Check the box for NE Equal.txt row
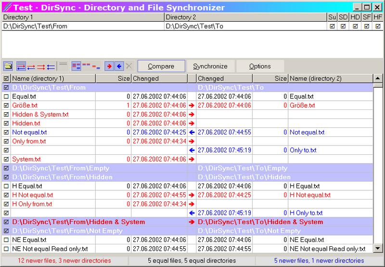This screenshot has width=385, height=267. (x=6, y=240)
